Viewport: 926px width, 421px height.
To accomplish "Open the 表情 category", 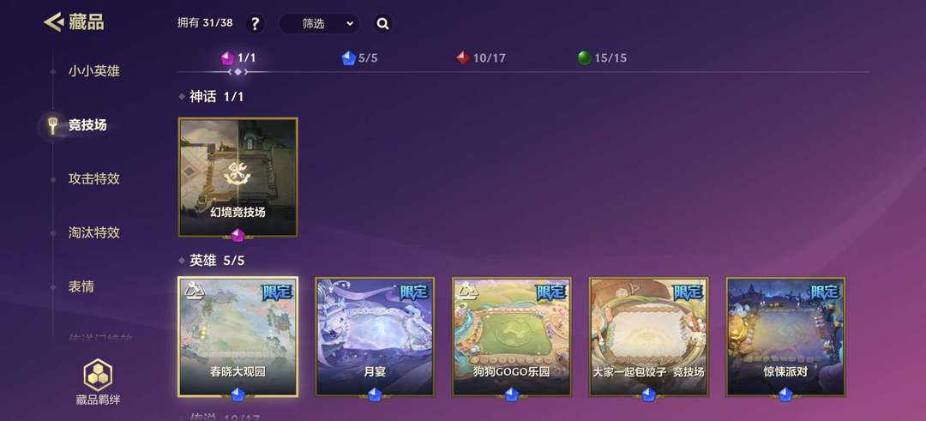I will (81, 287).
